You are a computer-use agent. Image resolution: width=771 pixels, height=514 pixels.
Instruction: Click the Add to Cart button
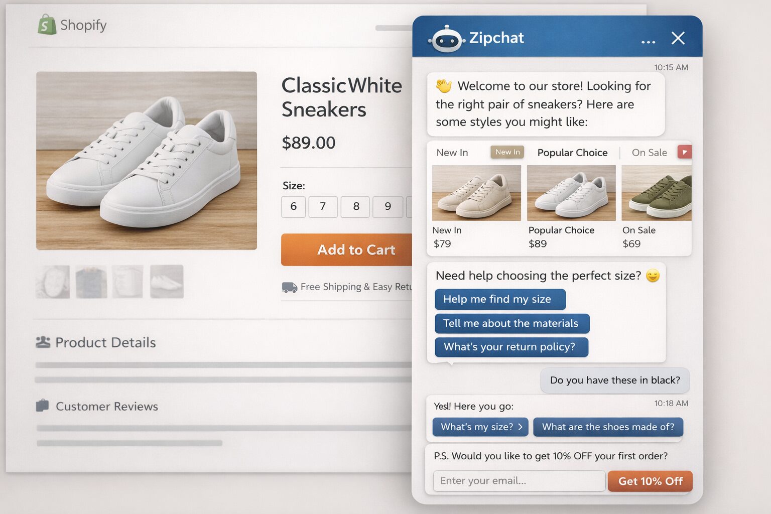coord(356,249)
